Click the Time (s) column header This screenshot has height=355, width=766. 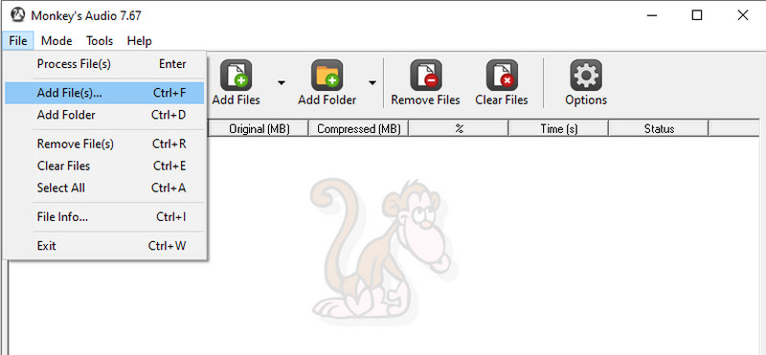pos(558,129)
